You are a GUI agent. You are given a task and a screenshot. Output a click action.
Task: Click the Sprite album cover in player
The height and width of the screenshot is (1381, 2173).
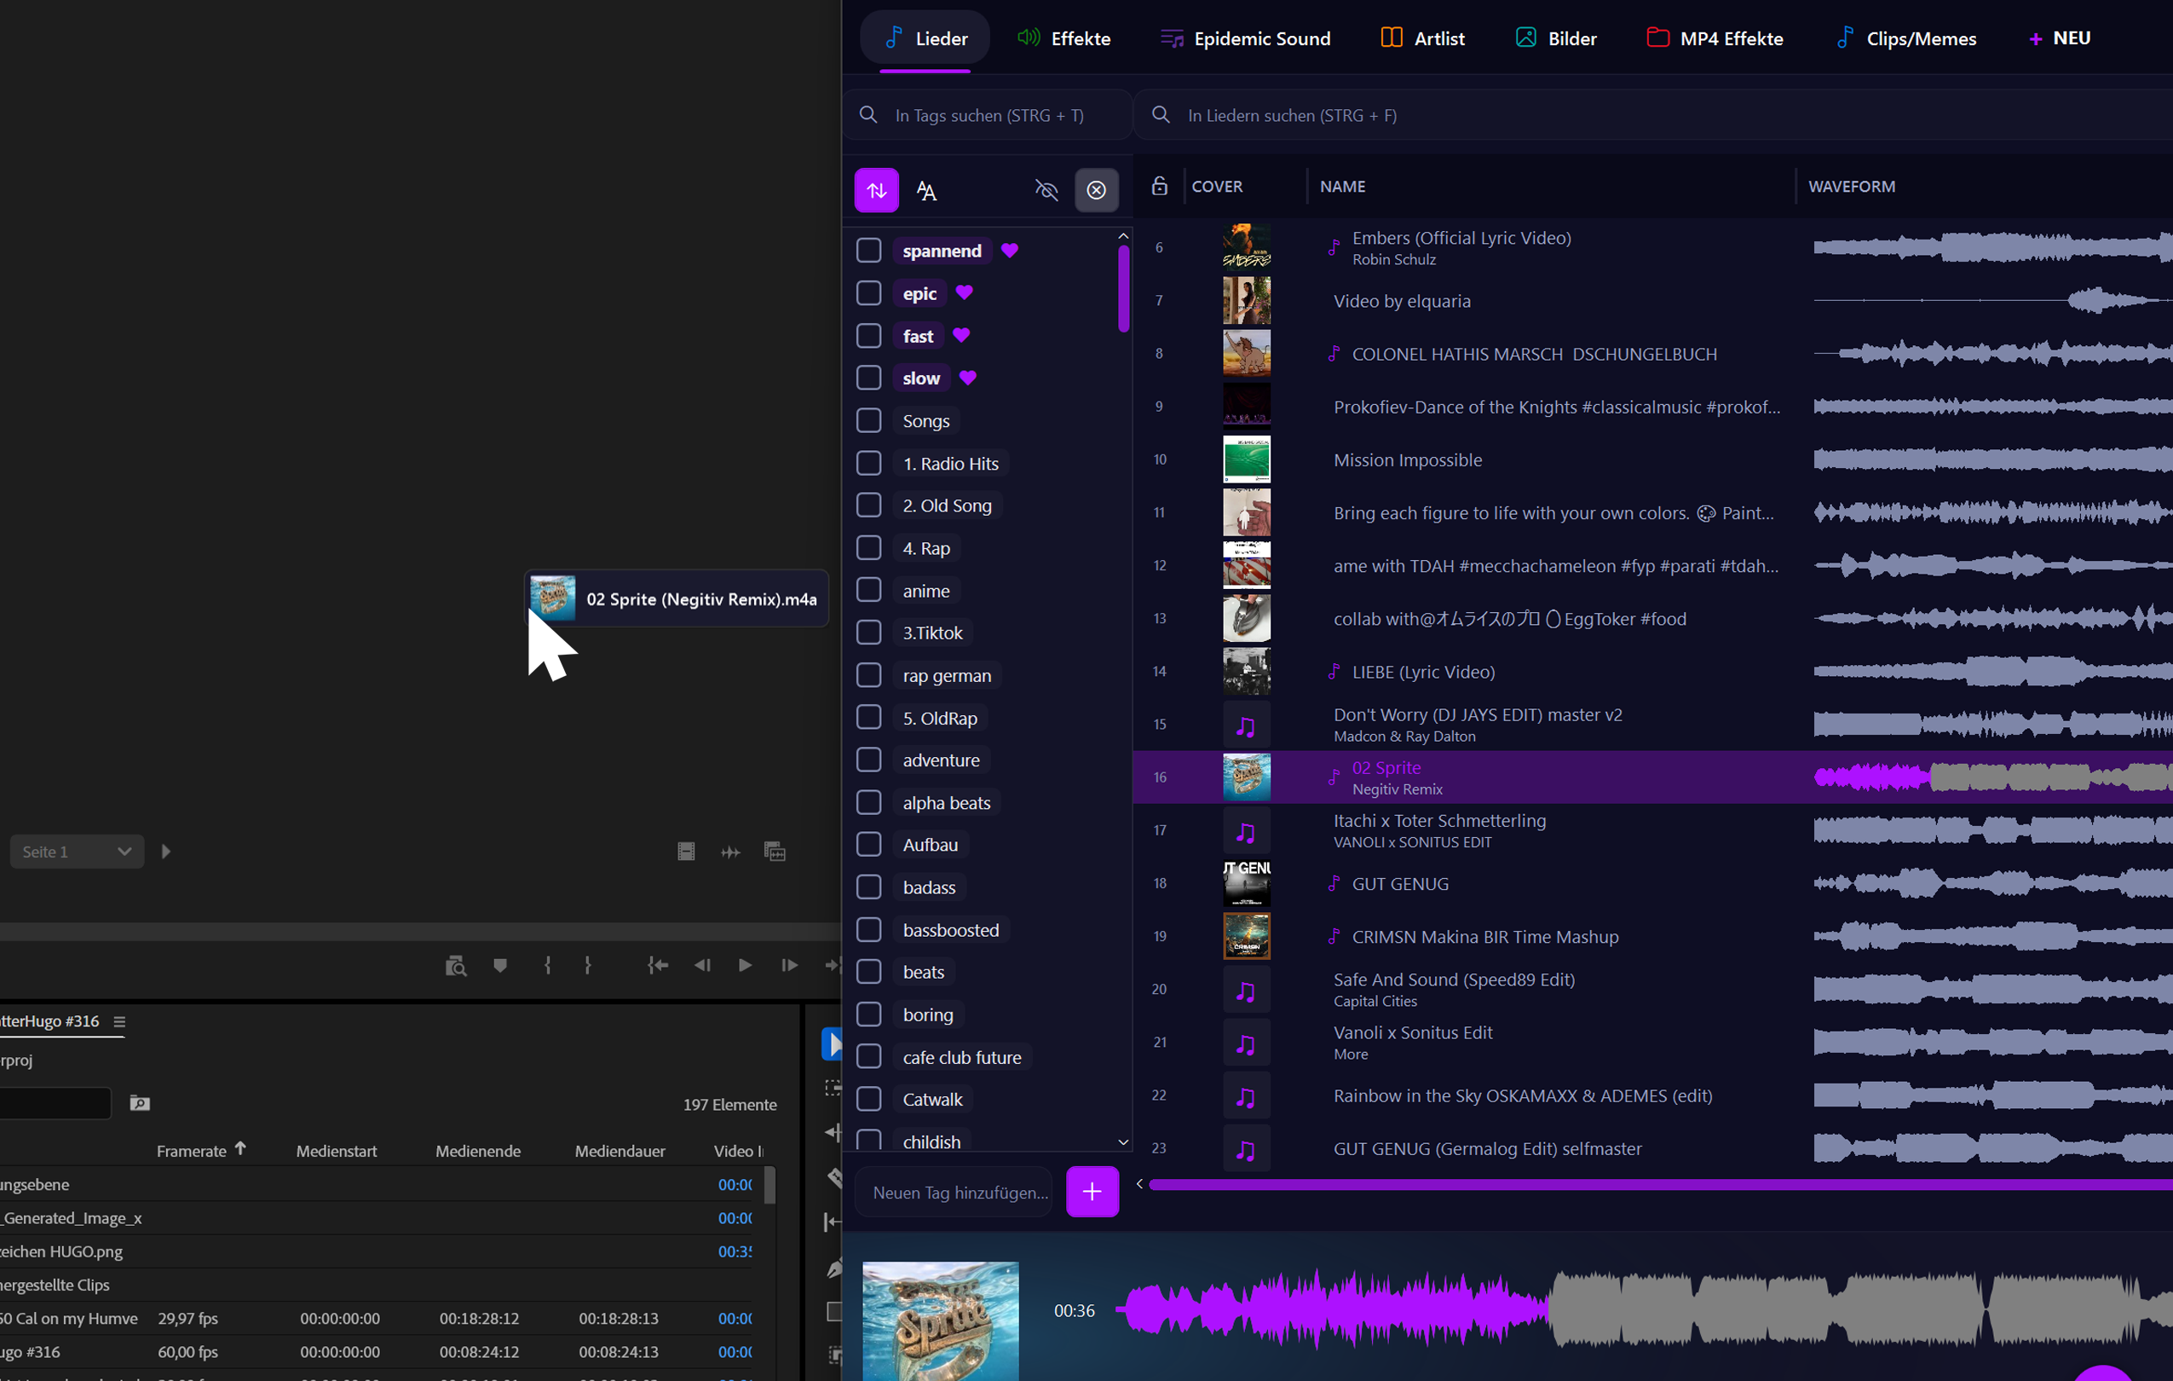coord(940,1320)
